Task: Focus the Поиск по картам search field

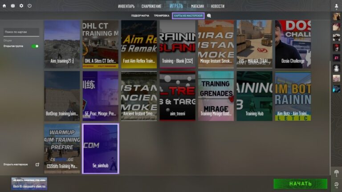Action: (21, 32)
